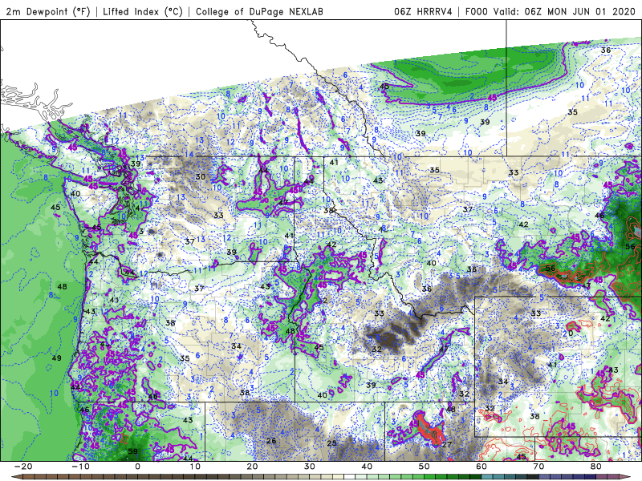Click the "College of DuPage NEXLAB" label

259,12
